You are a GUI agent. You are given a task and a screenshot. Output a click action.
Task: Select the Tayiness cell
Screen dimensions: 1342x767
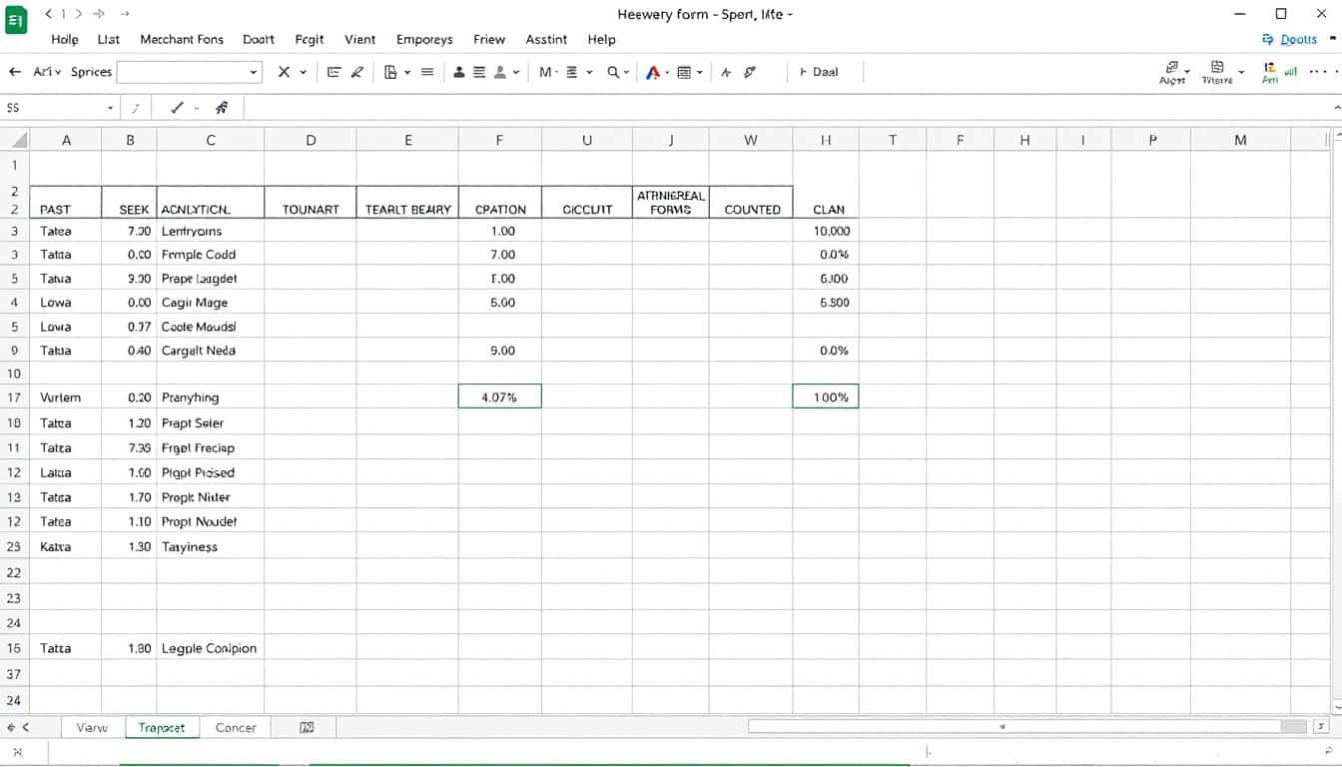211,546
